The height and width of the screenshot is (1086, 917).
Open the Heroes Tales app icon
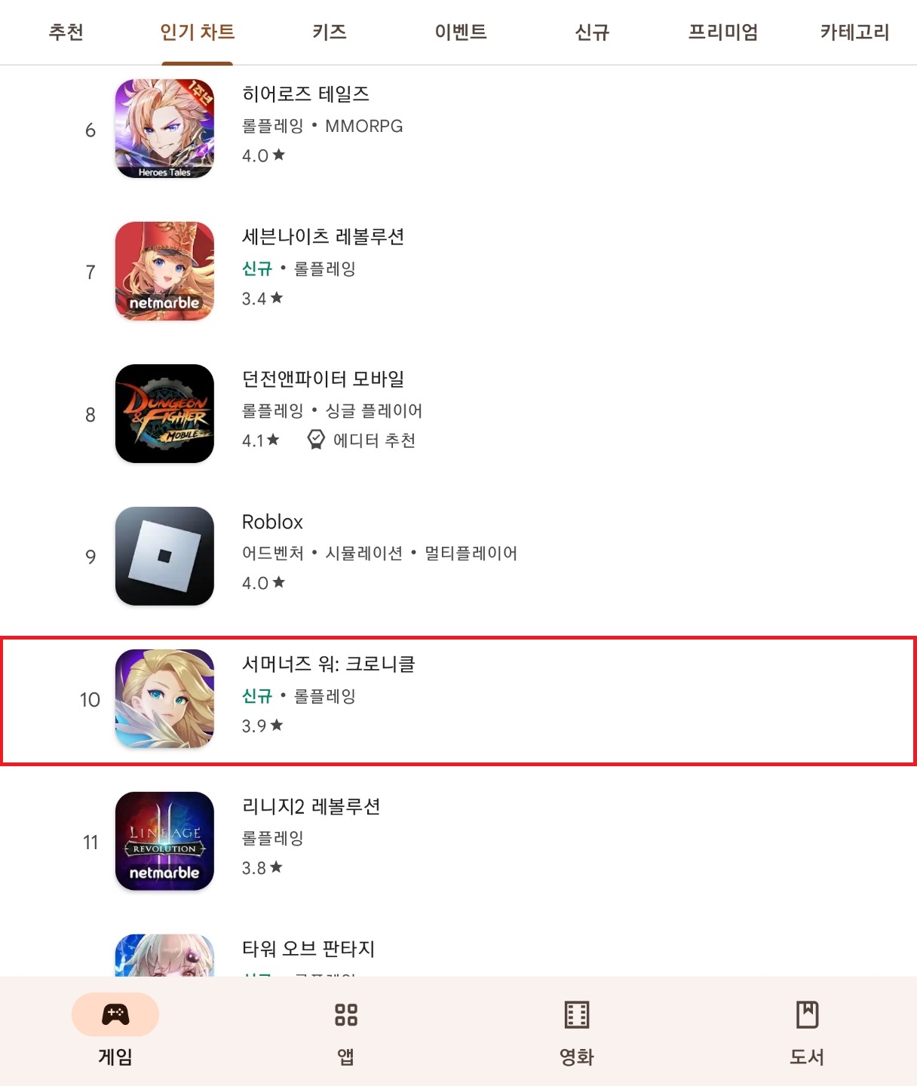[x=164, y=129]
